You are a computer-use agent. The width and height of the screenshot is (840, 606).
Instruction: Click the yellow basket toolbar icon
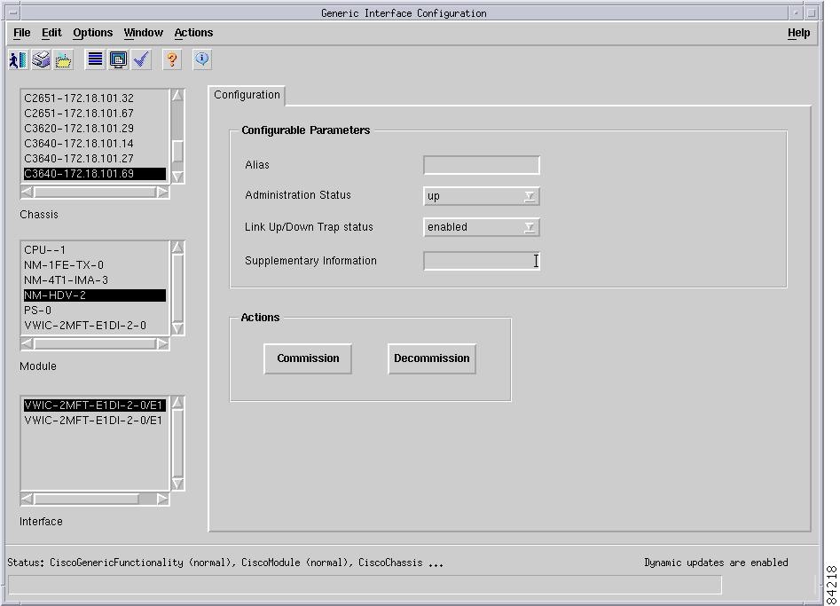point(63,59)
